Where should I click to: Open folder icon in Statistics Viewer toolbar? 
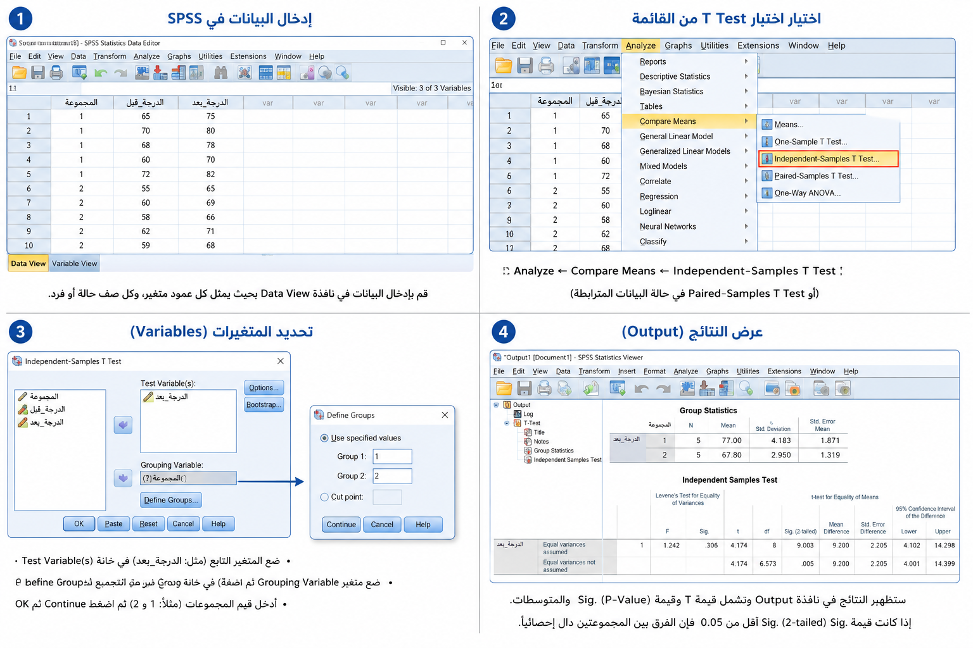(504, 388)
